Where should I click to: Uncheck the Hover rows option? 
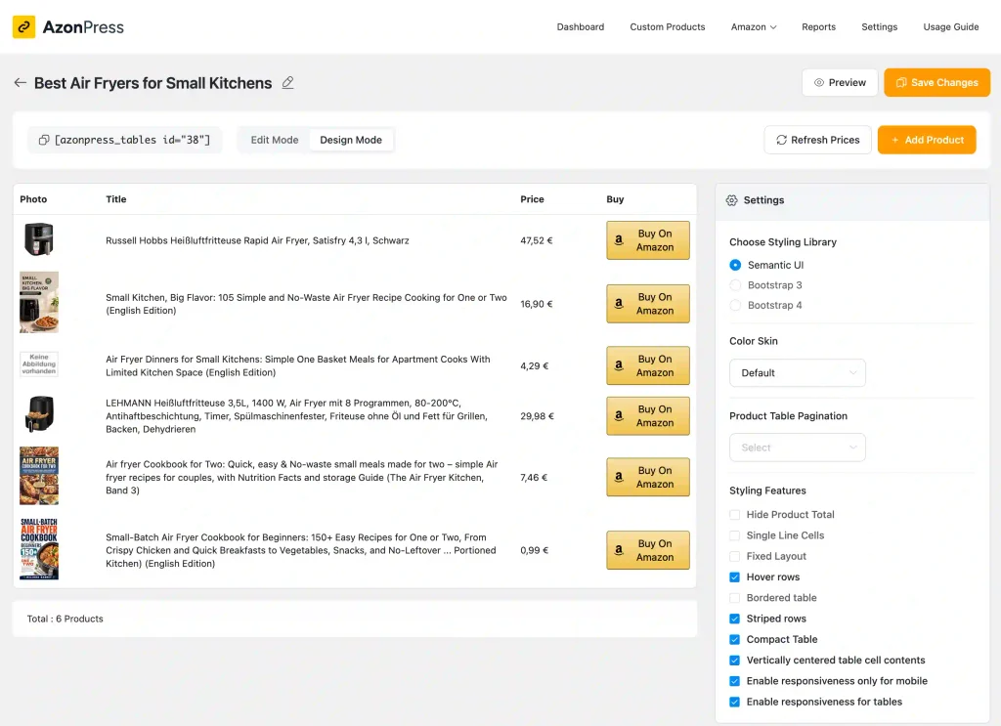[735, 577]
